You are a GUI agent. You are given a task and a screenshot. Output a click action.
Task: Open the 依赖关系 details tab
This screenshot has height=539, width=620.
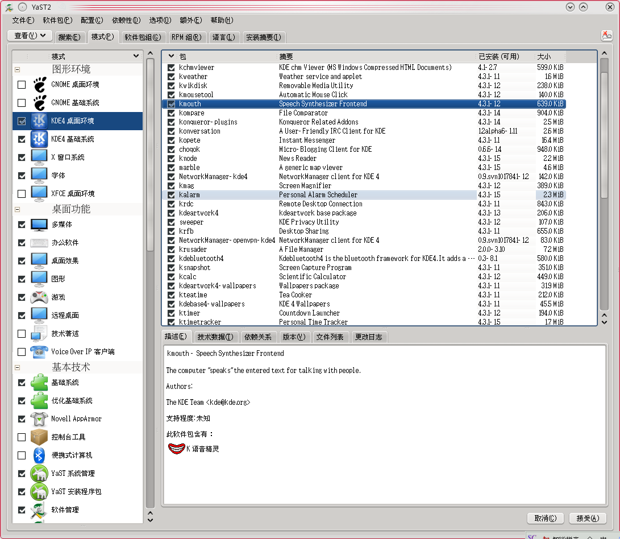258,337
